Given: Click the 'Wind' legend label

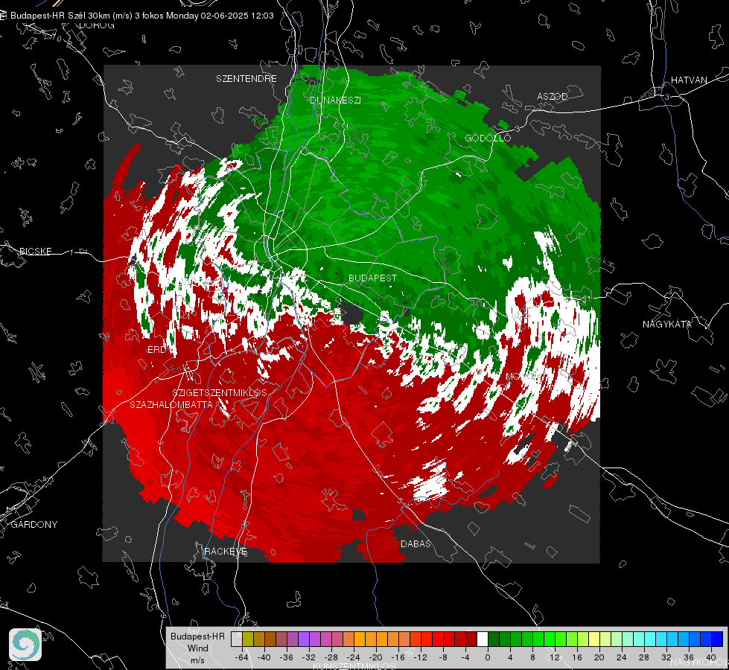Looking at the screenshot, I should coord(197,648).
